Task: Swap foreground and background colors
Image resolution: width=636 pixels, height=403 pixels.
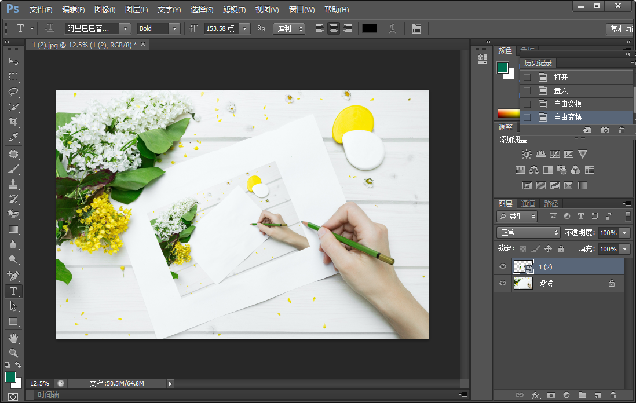Action: pyautogui.click(x=18, y=365)
